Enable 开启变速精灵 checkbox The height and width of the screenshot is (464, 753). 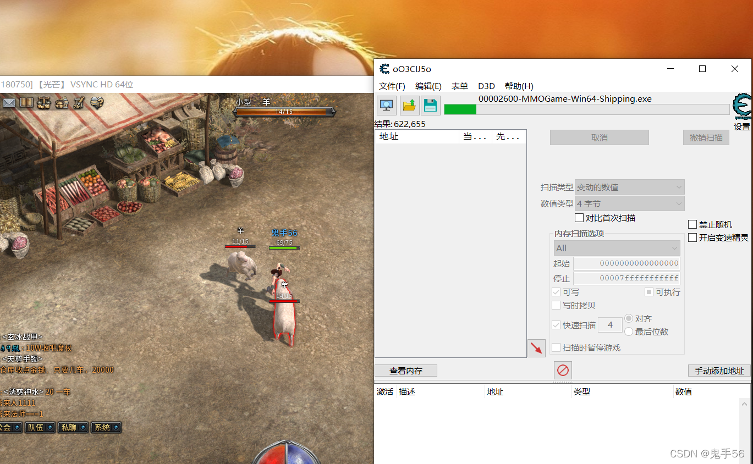692,237
